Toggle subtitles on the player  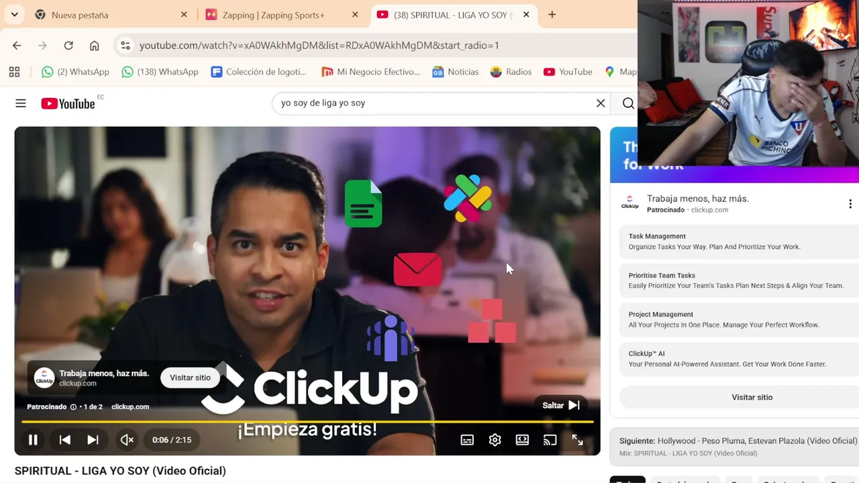(467, 440)
